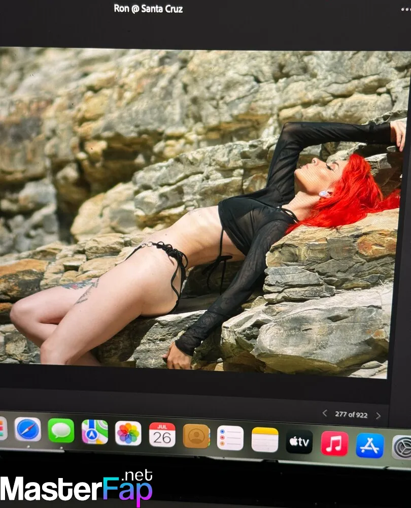Go to previous photo arrow
This screenshot has width=411, height=508.
[325, 414]
